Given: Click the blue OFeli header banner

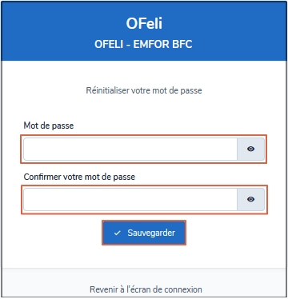Looking at the screenshot, I should coord(144,31).
